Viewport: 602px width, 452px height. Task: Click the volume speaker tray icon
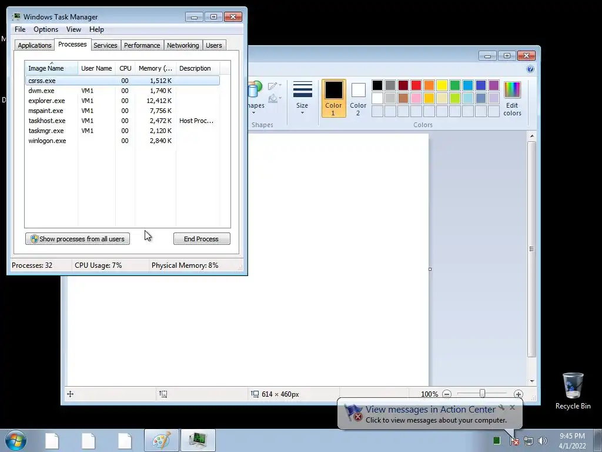pyautogui.click(x=542, y=441)
